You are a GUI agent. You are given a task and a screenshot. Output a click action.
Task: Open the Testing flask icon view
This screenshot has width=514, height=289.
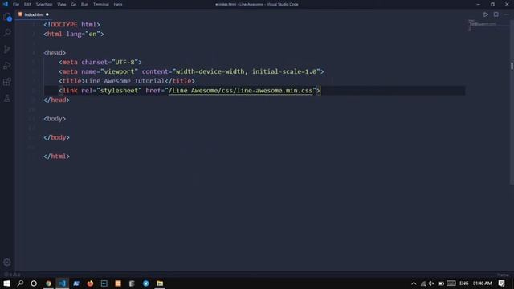click(x=7, y=98)
